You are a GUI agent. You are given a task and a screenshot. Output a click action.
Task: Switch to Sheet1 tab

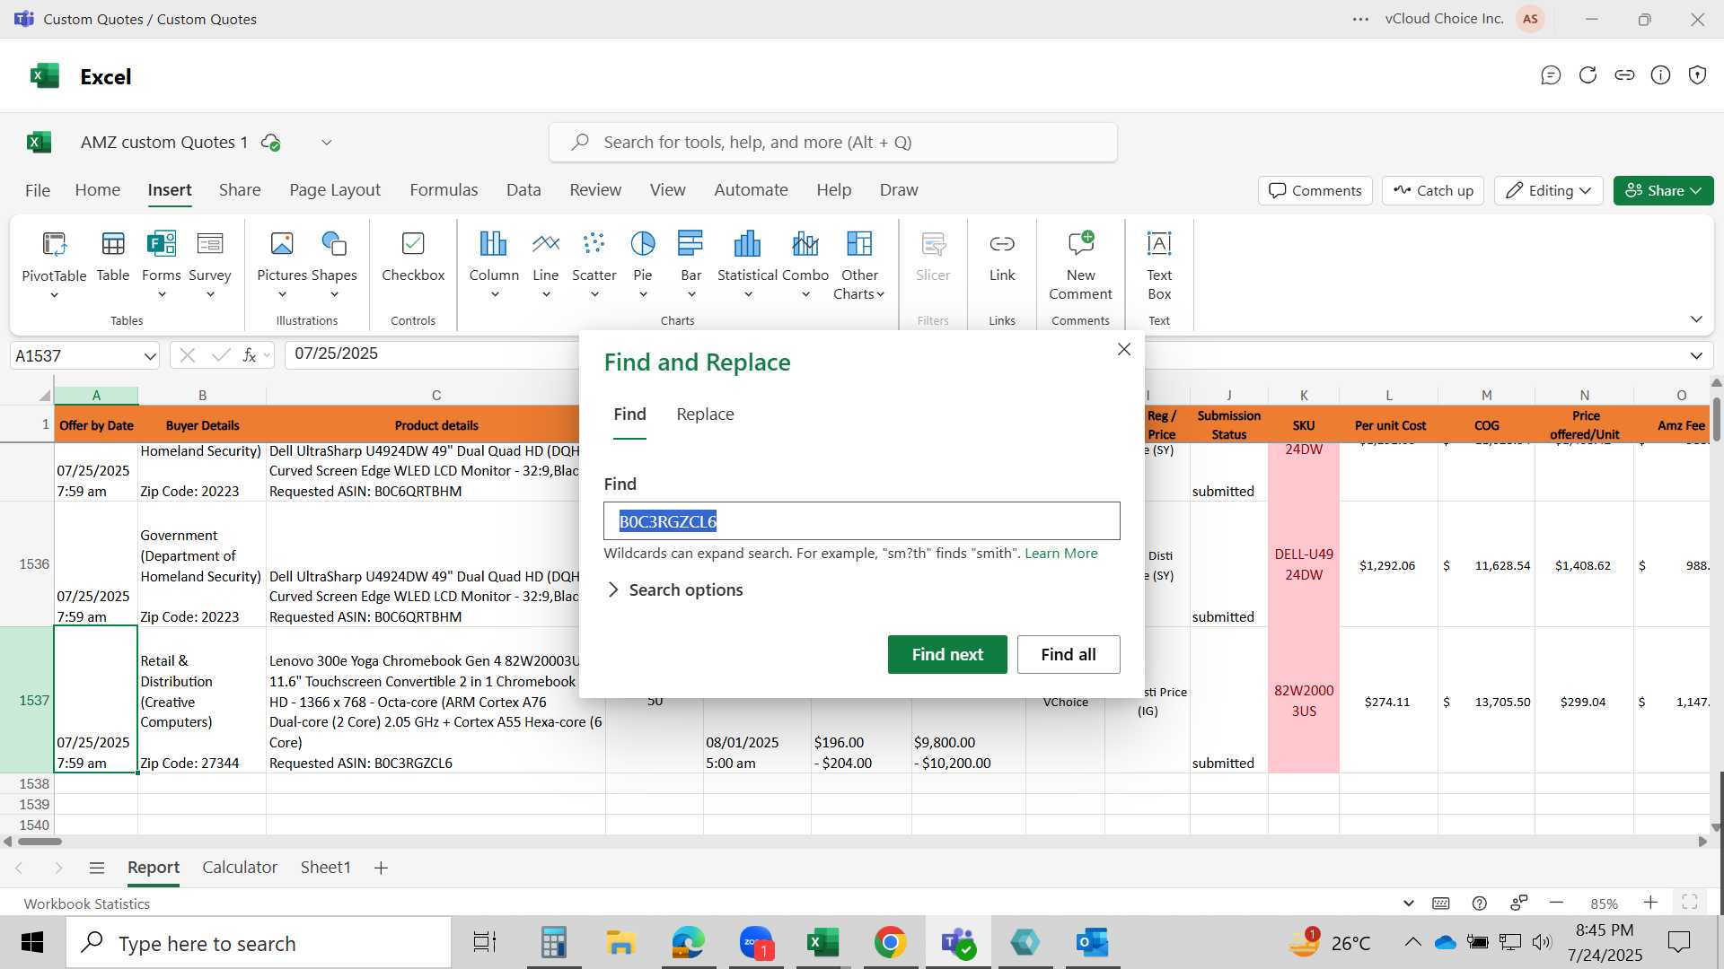click(x=325, y=868)
